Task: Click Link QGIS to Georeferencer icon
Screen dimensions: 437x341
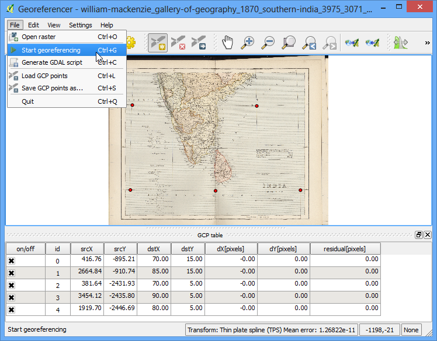Action: [x=373, y=43]
